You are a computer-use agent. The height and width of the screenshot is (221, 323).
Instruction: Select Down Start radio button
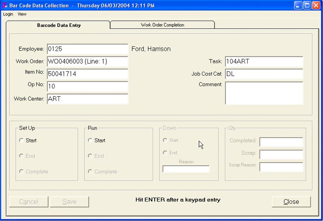point(165,140)
